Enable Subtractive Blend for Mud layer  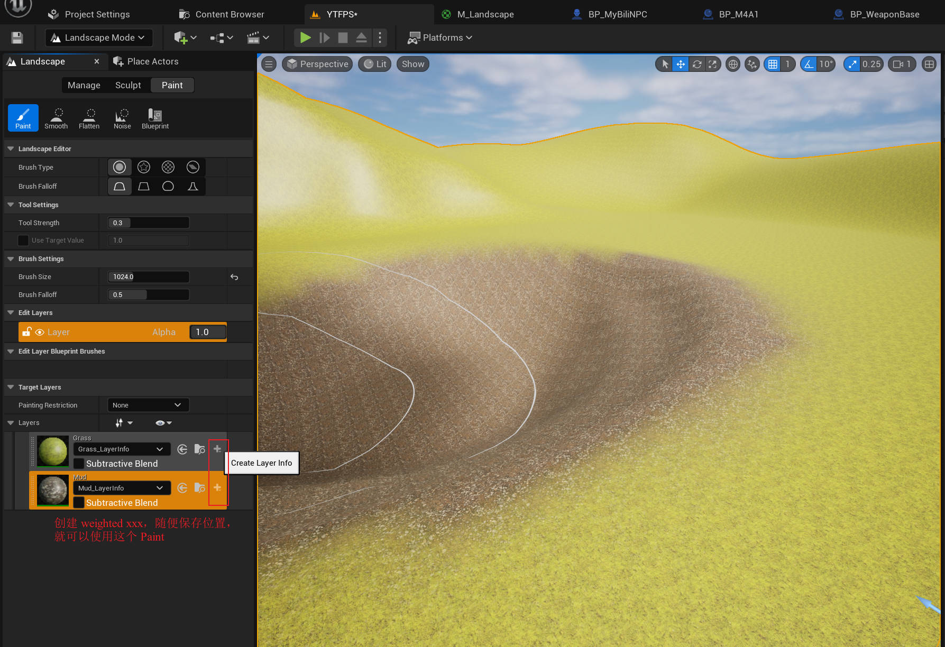[78, 503]
